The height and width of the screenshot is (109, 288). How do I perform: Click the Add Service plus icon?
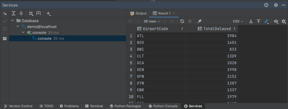49,13
